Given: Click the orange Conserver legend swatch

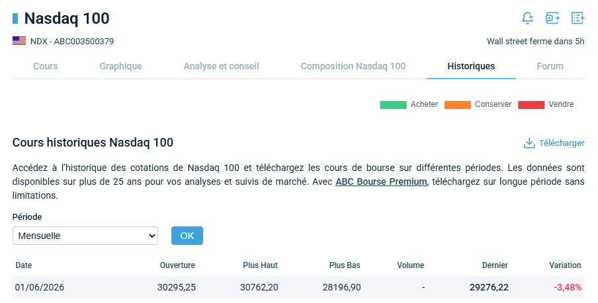Looking at the screenshot, I should pyautogui.click(x=458, y=105).
